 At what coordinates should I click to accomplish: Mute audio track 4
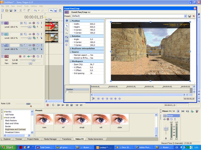[x=38, y=56]
